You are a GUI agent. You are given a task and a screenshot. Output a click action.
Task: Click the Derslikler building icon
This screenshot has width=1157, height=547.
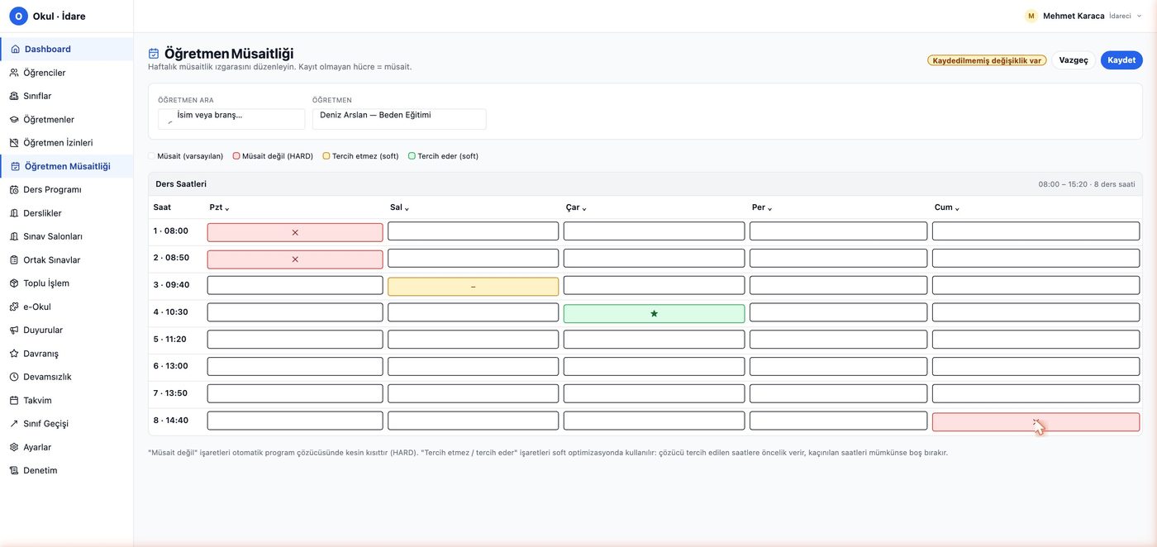[14, 213]
